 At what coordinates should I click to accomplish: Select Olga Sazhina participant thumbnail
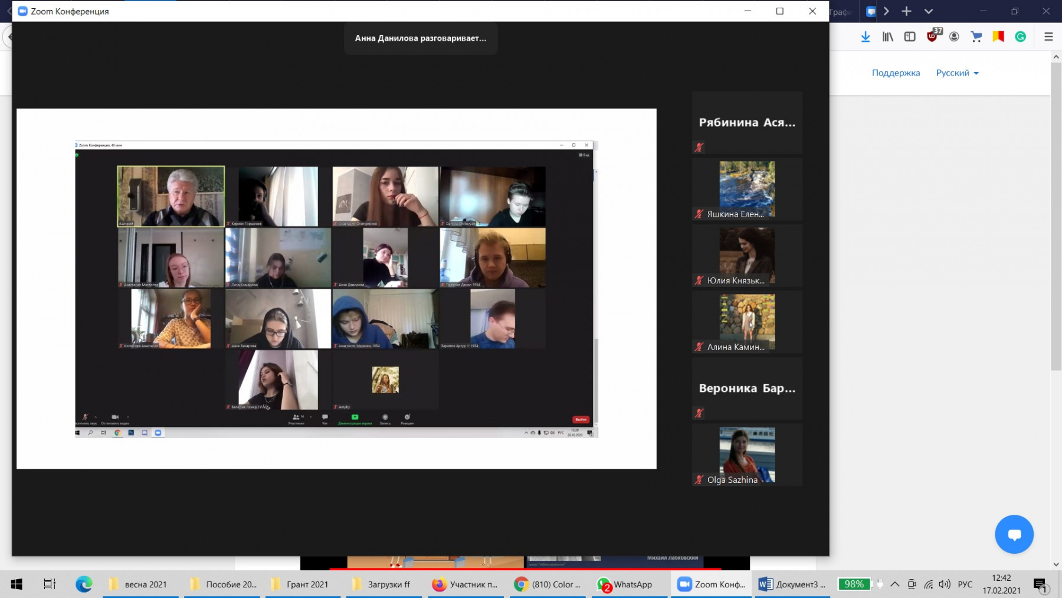(747, 455)
